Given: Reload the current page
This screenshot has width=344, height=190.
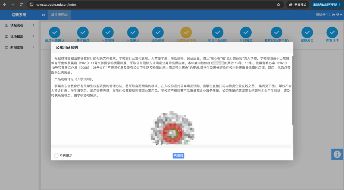Looking at the screenshot, I should [x=21, y=5].
